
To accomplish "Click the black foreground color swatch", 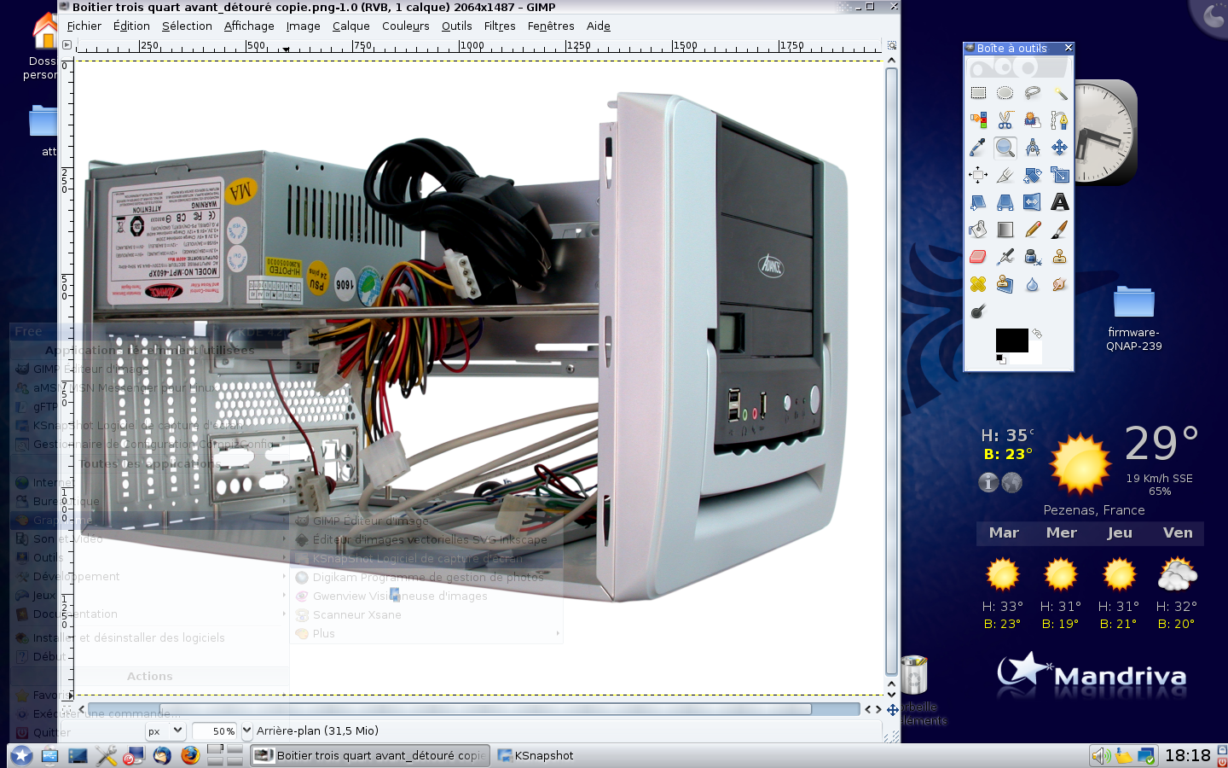I will tap(1011, 340).
